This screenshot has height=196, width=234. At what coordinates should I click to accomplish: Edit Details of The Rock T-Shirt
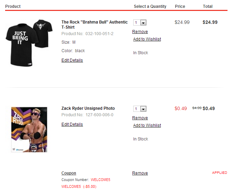point(72,60)
